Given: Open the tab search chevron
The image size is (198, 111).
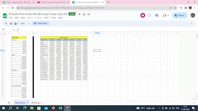Looking at the screenshot, I should [174, 2].
